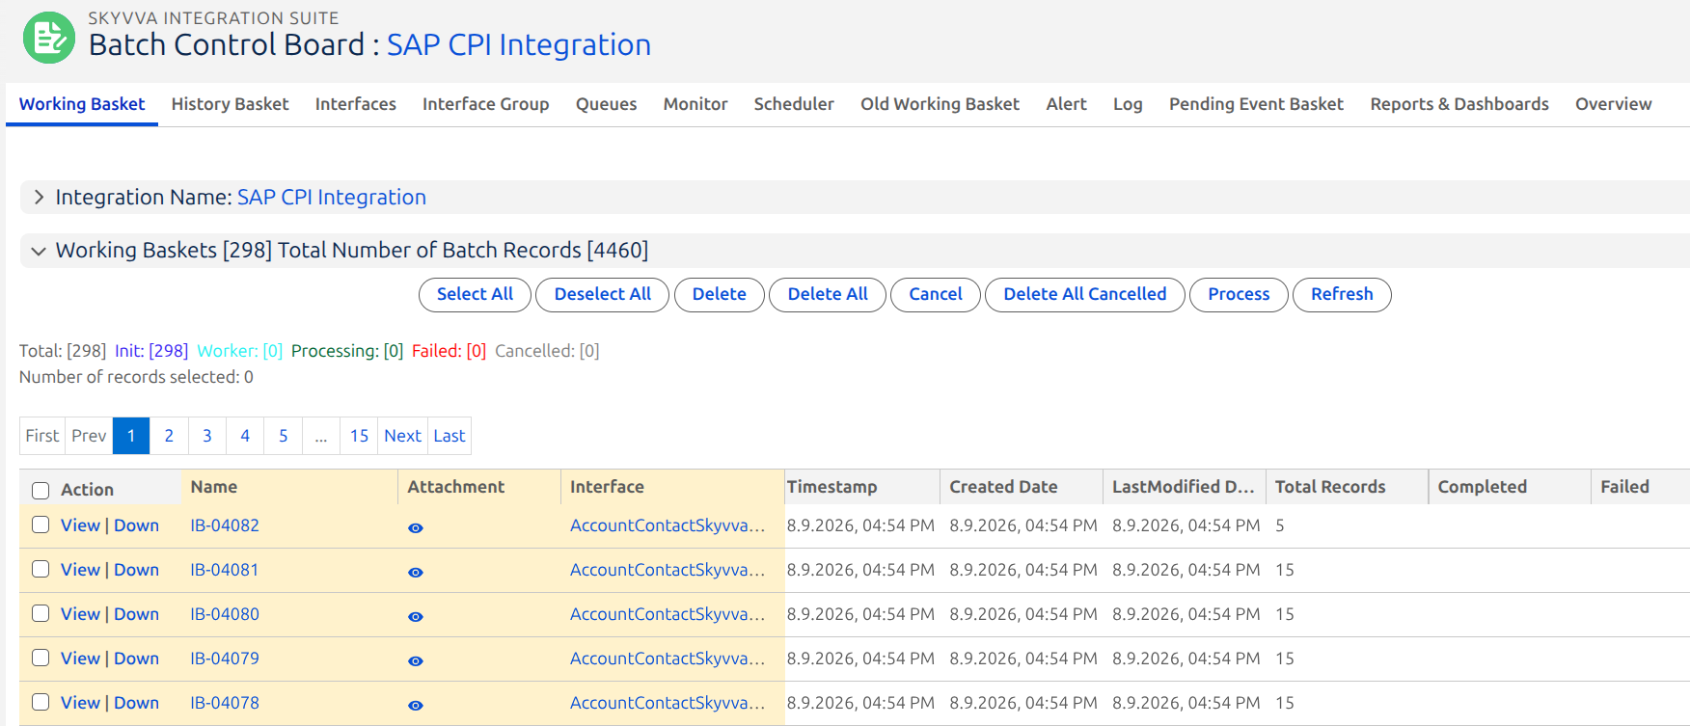Click the Deselect All button
1690x726 pixels.
click(x=602, y=295)
